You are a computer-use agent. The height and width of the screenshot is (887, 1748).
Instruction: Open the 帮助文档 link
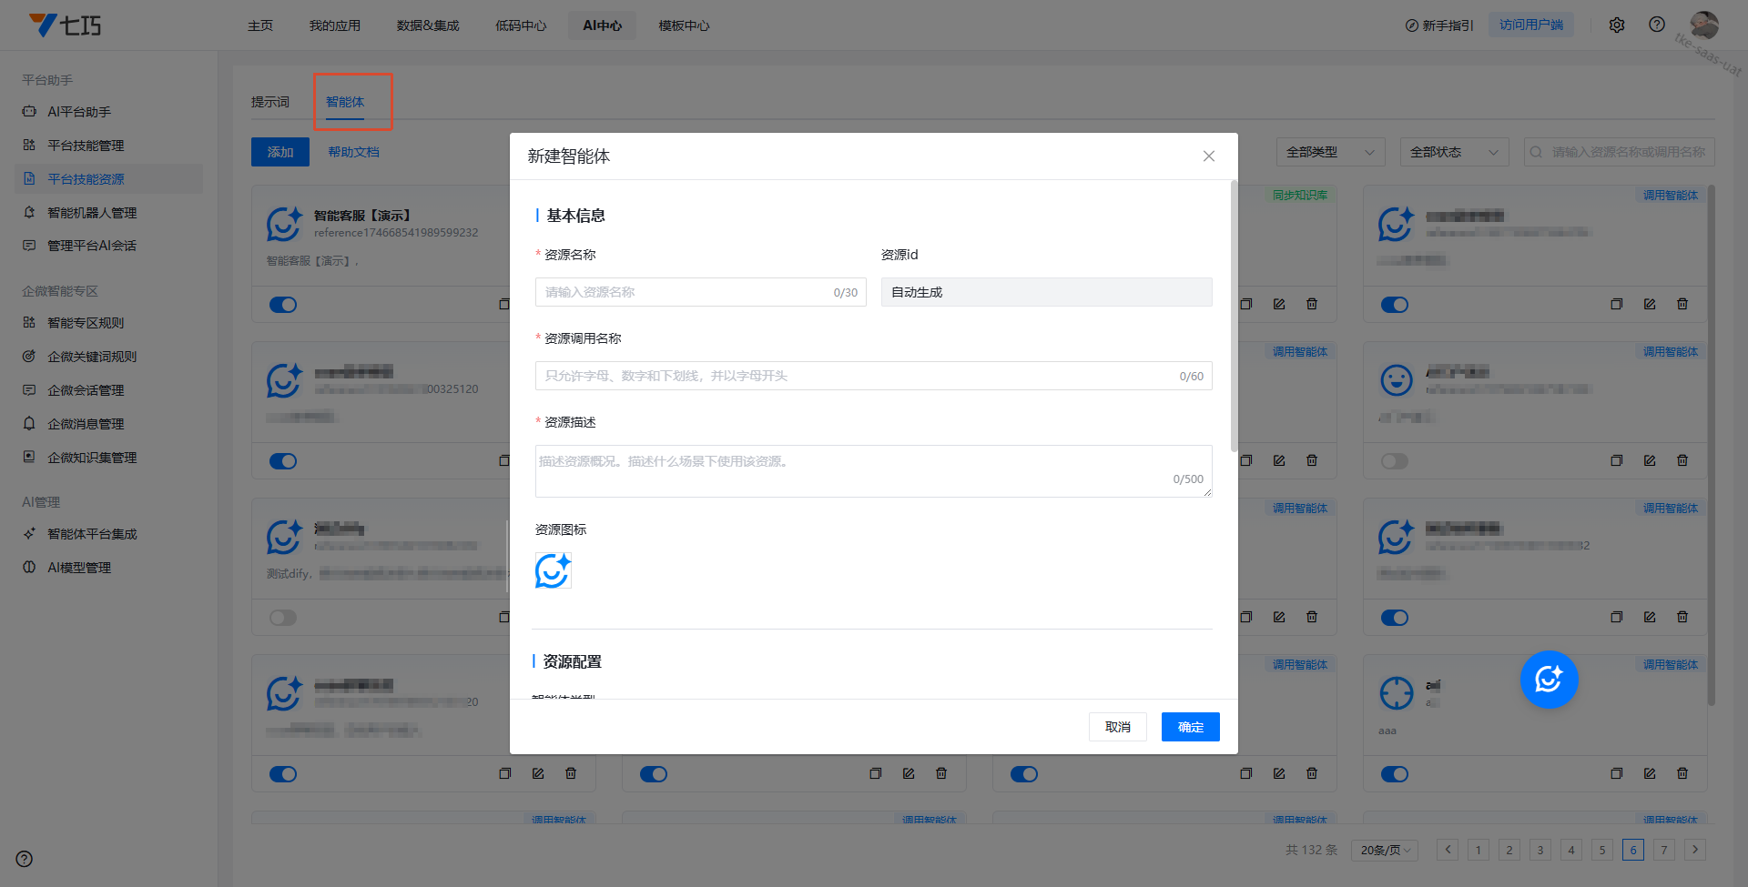click(x=354, y=152)
